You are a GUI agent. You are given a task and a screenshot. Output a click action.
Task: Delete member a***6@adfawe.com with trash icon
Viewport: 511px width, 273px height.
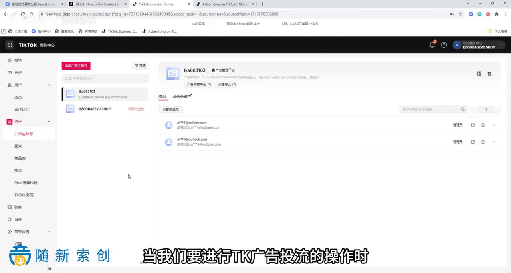point(483,125)
